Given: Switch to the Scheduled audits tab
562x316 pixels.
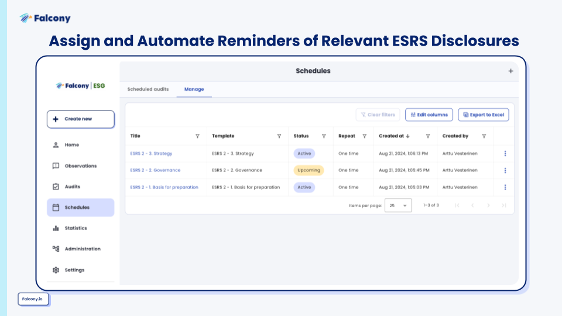Looking at the screenshot, I should tap(148, 89).
